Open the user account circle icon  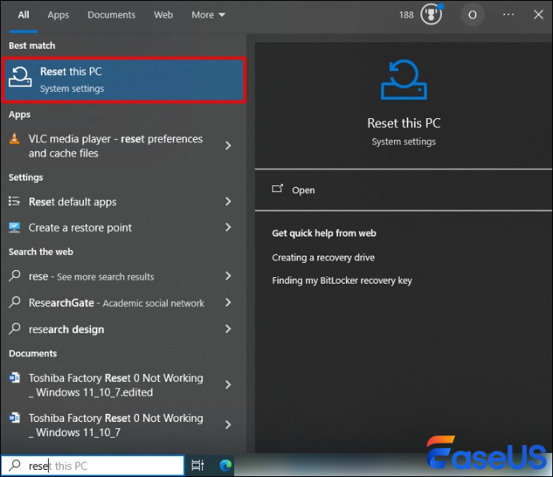click(x=472, y=15)
